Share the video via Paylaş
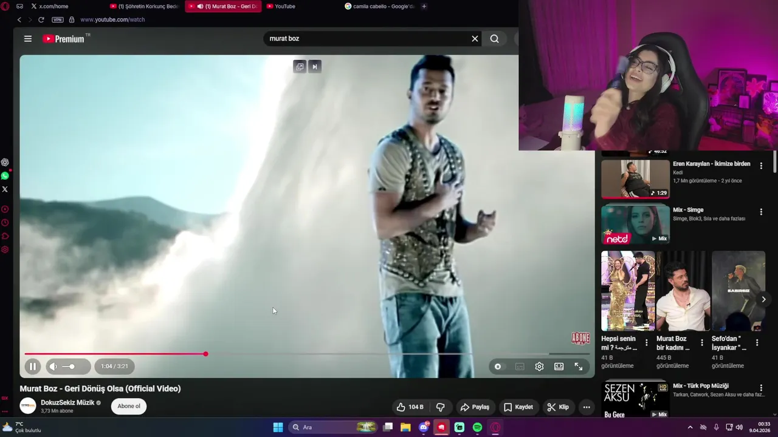Screen dimensions: 778x437 [475, 407]
